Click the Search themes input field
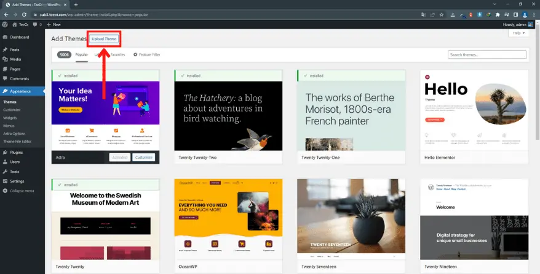Viewport: 540px width, 274px height. [x=487, y=55]
